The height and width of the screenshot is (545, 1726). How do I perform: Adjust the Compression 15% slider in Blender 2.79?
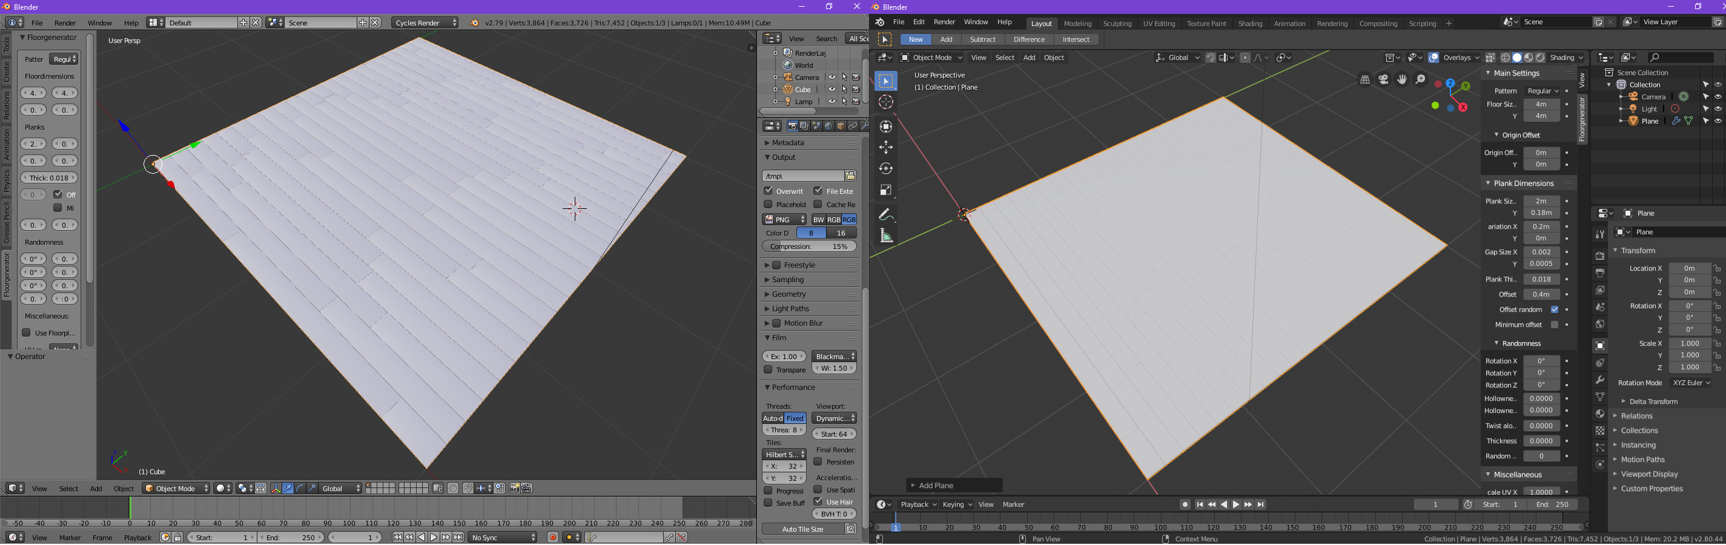809,246
